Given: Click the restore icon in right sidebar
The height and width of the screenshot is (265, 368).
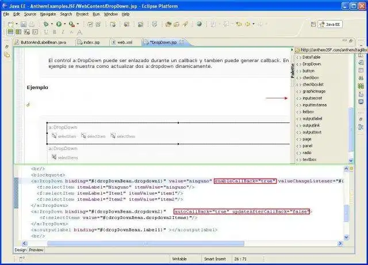Looking at the screenshot, I should point(361,120).
